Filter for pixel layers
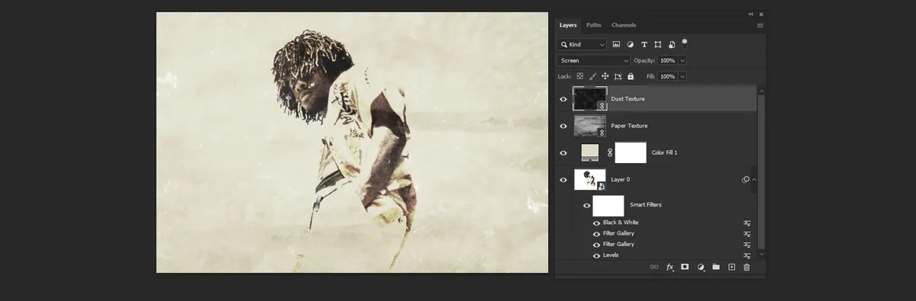 point(617,45)
